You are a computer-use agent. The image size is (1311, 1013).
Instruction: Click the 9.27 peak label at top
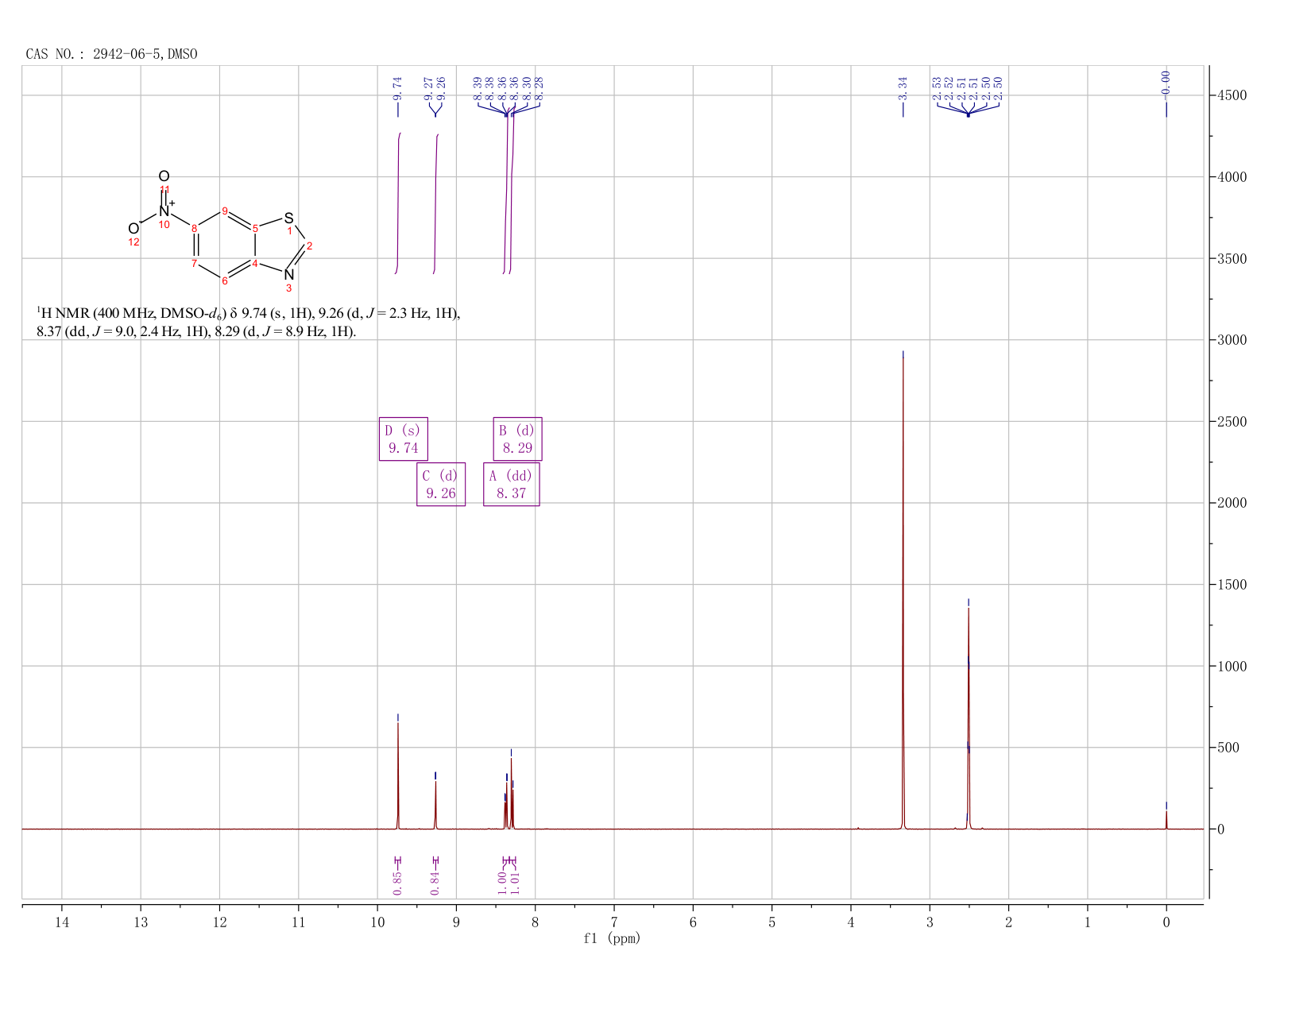pyautogui.click(x=429, y=88)
